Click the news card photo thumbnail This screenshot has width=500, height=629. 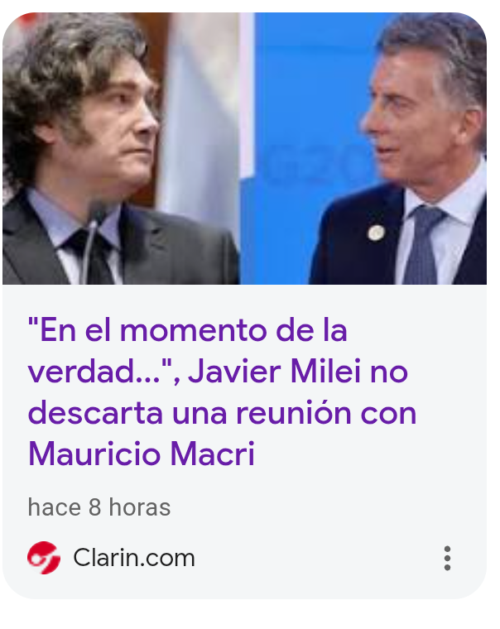click(244, 148)
